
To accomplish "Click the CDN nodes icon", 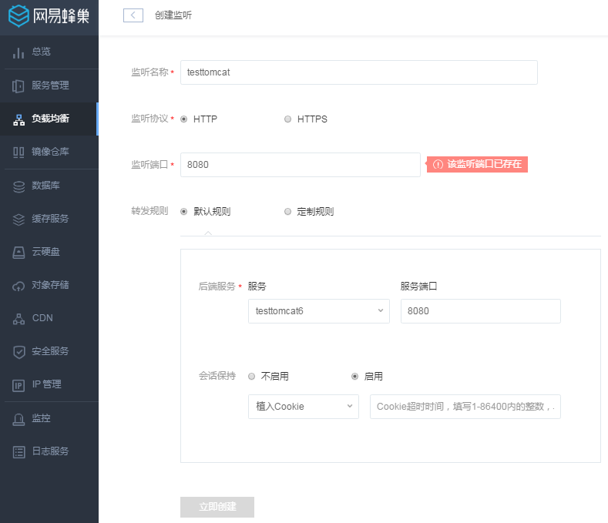I will (x=18, y=319).
